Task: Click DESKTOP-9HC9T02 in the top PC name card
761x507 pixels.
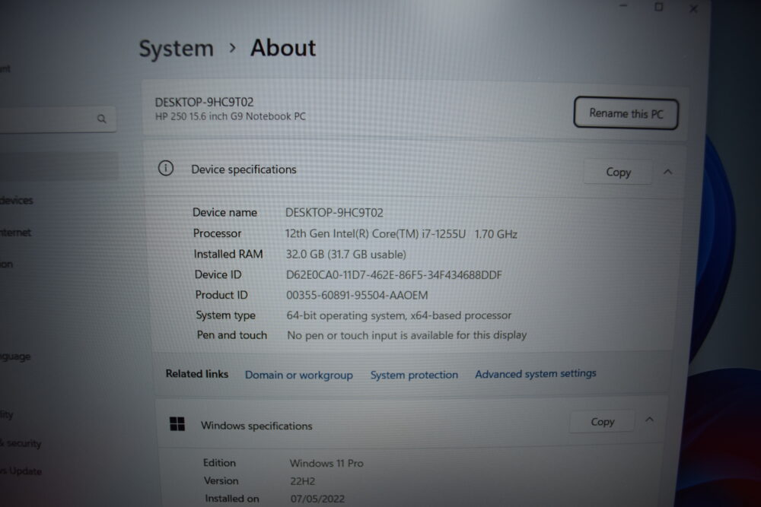Action: [204, 103]
